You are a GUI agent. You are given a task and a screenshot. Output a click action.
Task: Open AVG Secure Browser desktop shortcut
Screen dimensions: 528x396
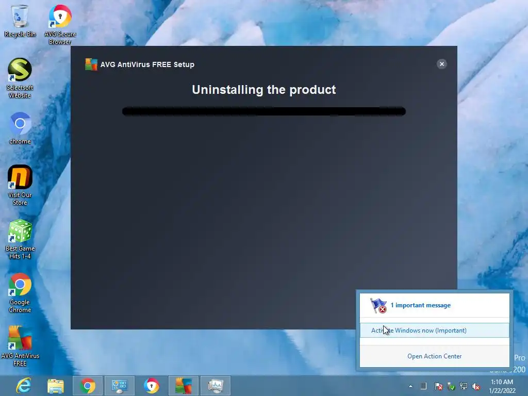click(x=60, y=24)
